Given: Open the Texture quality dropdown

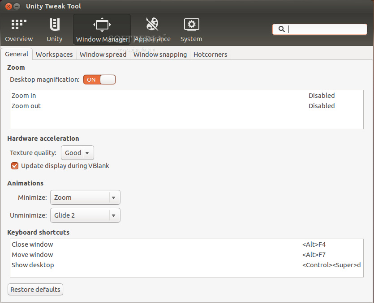Looking at the screenshot, I should pyautogui.click(x=77, y=152).
